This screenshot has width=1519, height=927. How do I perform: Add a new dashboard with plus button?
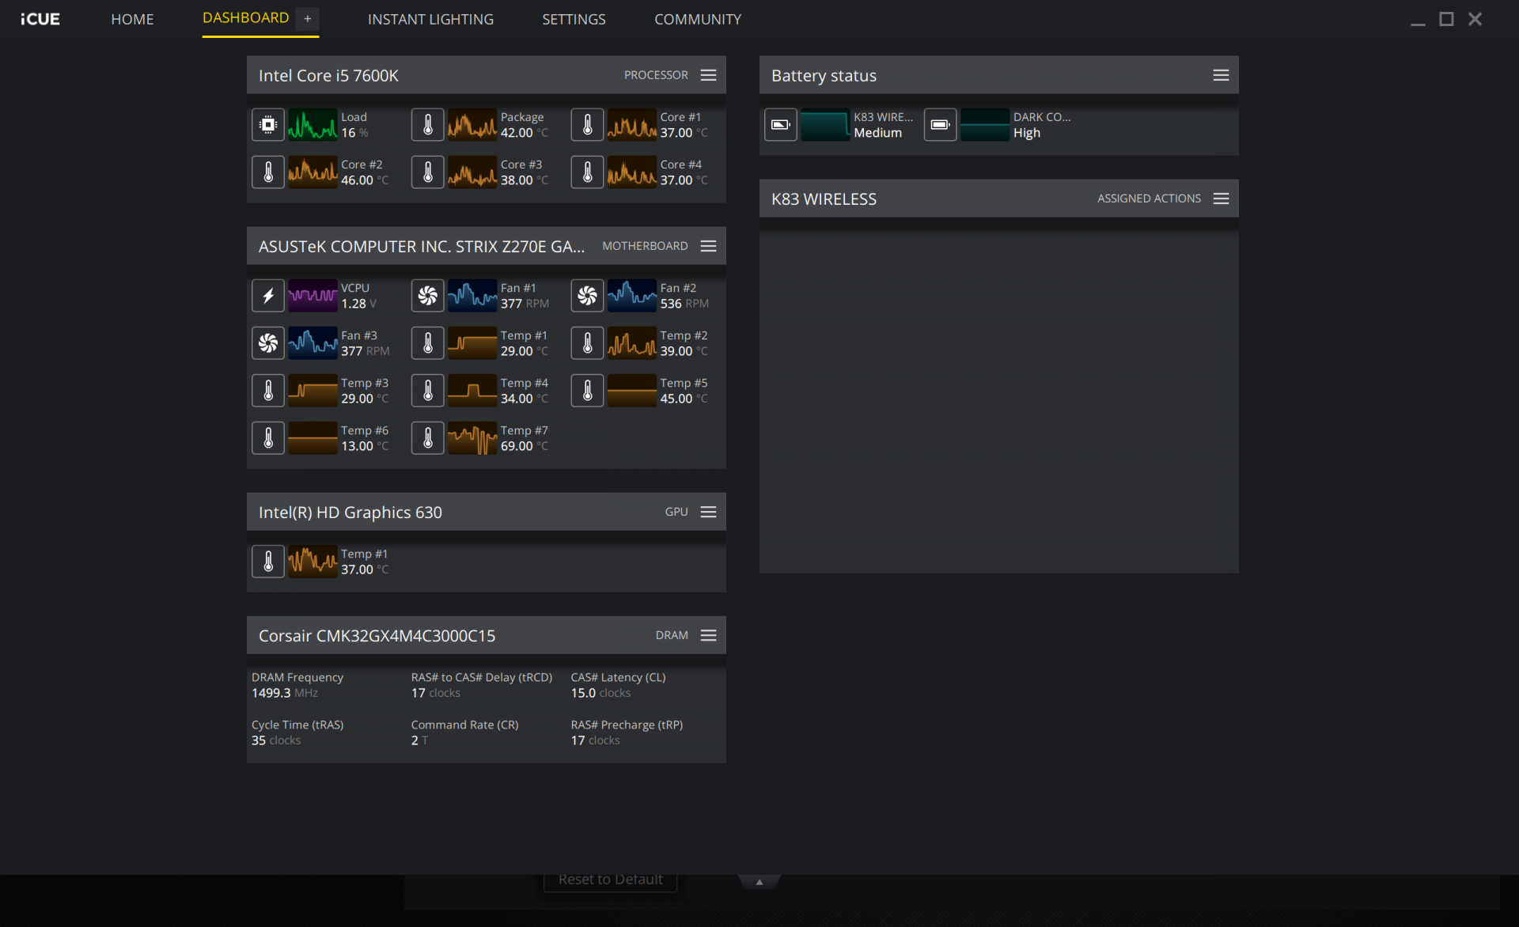click(x=308, y=18)
